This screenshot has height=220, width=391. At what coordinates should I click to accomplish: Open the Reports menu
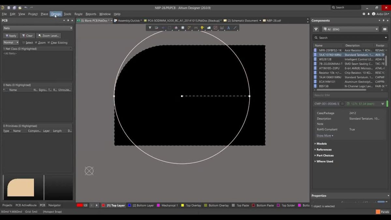91,14
